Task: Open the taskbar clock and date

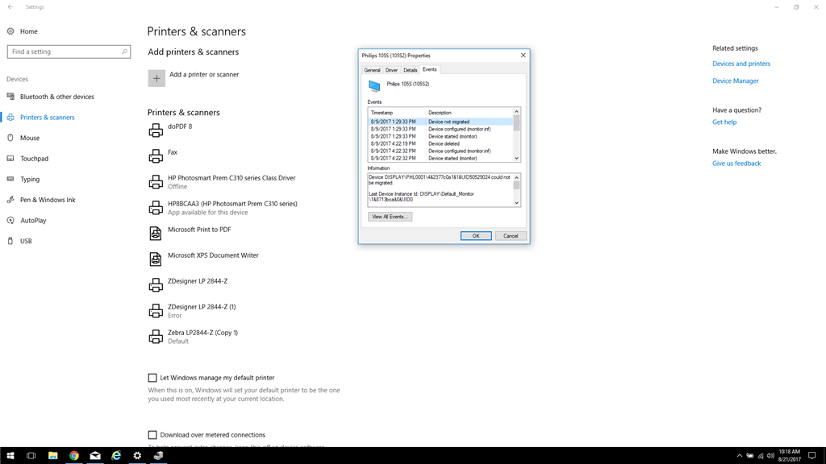Action: tap(789, 456)
